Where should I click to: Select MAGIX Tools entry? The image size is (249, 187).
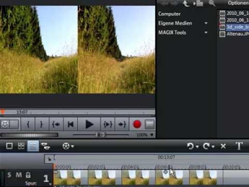pos(172,33)
